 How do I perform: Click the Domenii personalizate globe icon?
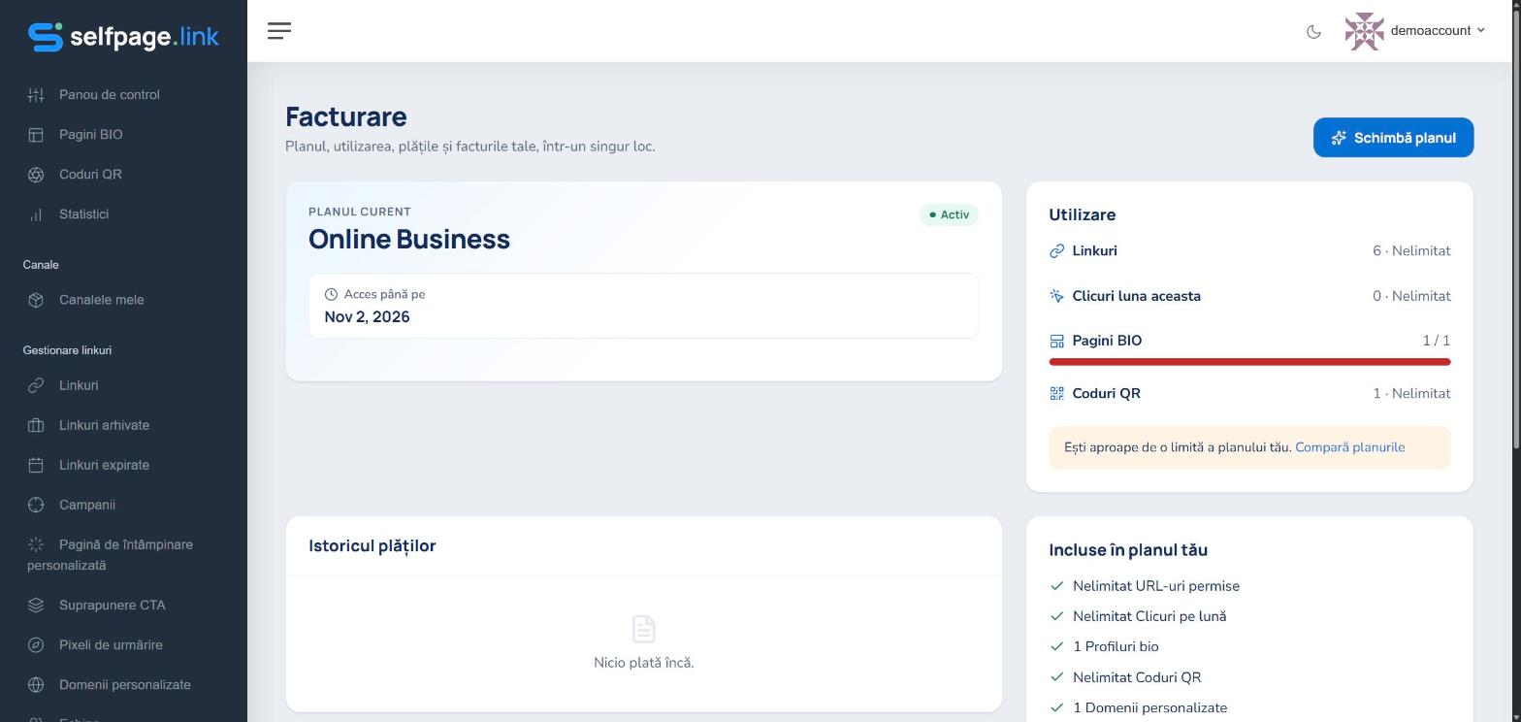click(36, 685)
